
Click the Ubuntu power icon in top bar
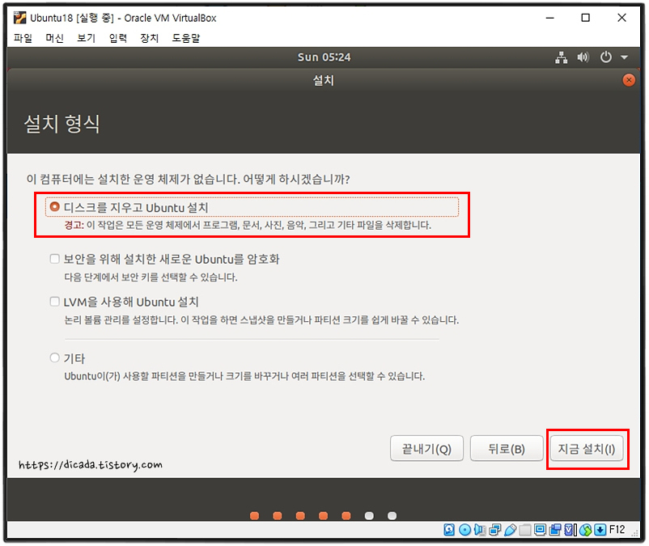605,57
